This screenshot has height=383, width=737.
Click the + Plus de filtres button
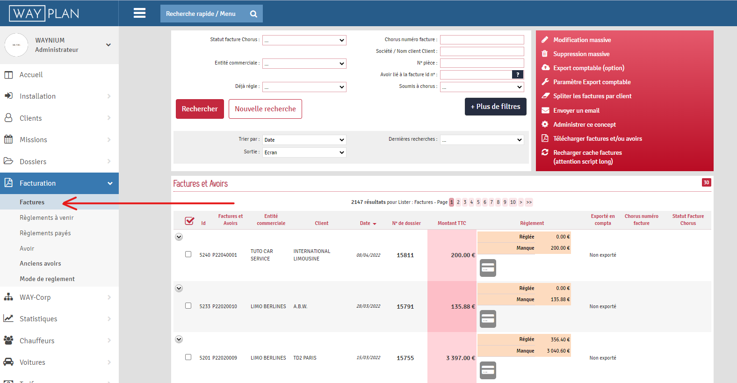[495, 107]
